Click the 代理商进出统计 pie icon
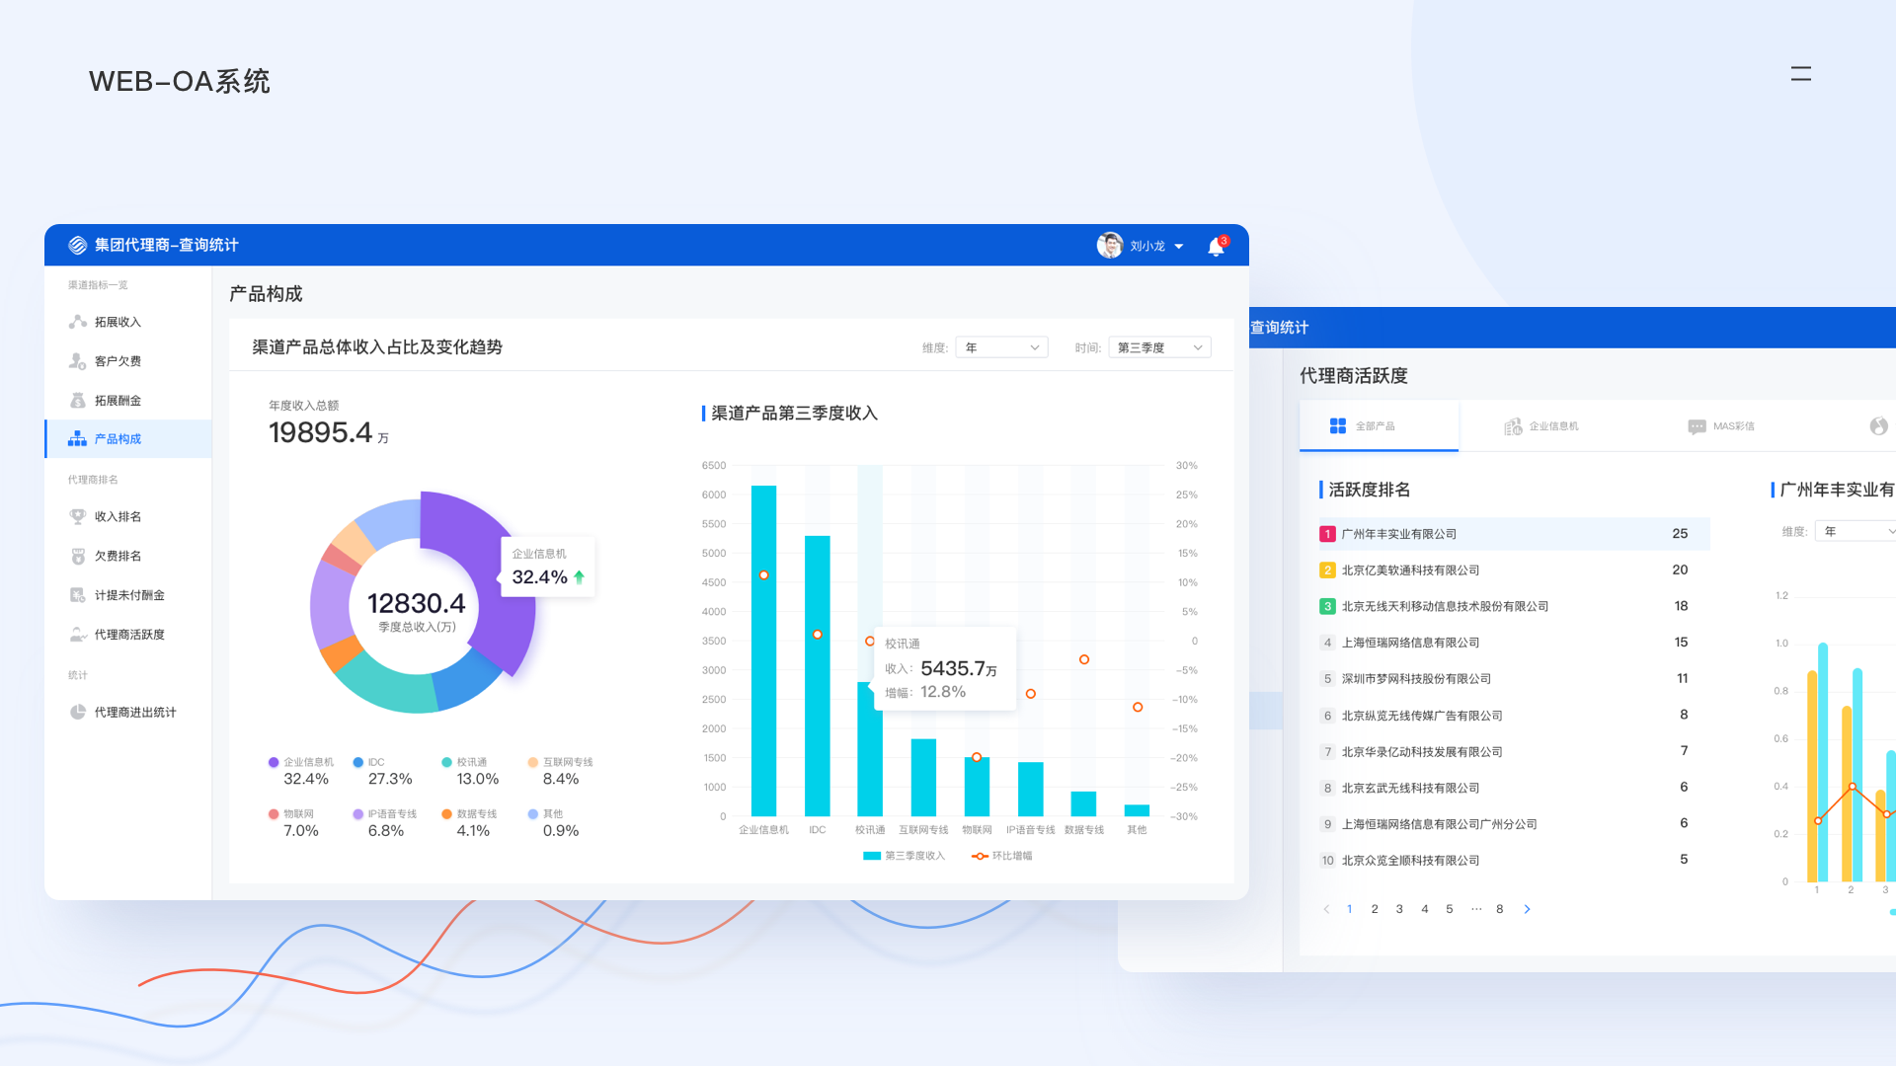 tap(78, 712)
